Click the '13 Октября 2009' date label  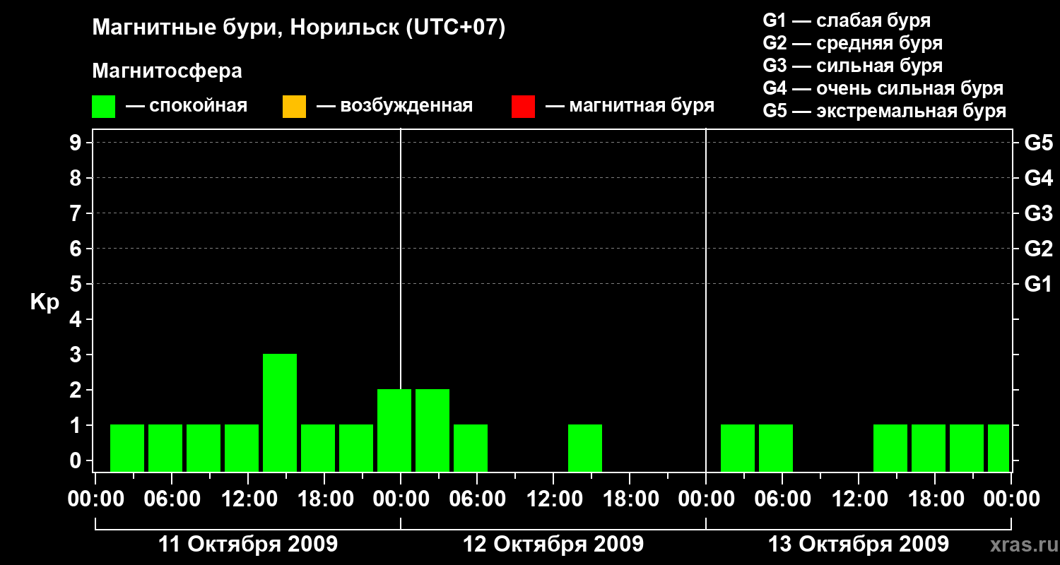click(x=859, y=545)
